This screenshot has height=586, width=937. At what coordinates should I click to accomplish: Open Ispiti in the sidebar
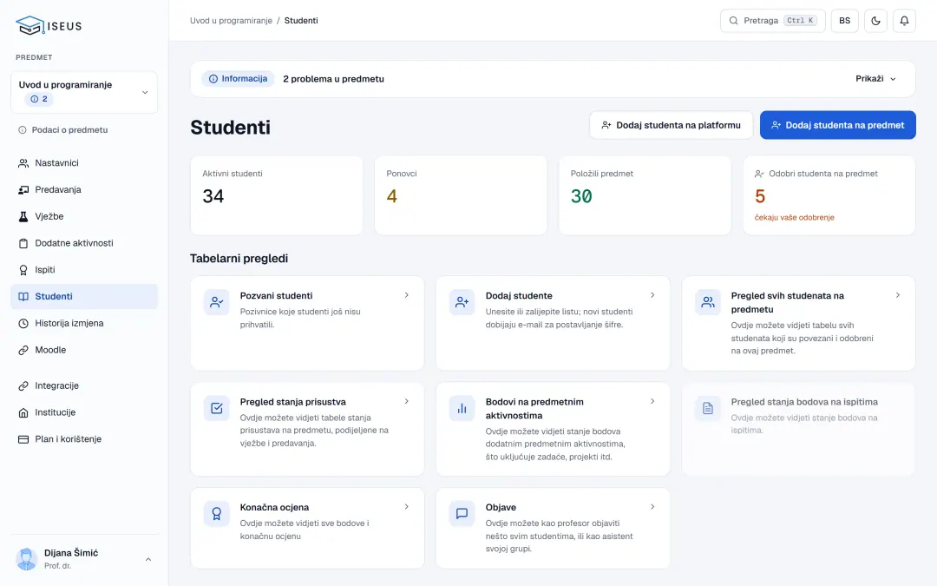click(84, 270)
